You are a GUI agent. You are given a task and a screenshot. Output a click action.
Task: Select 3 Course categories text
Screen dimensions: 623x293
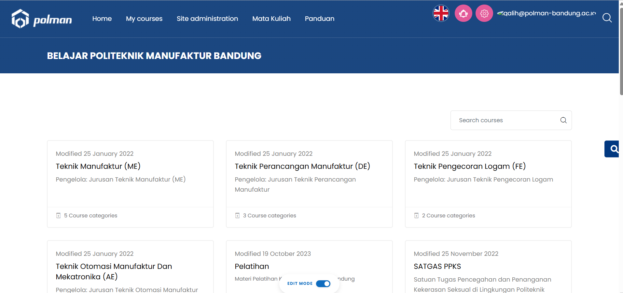point(270,215)
